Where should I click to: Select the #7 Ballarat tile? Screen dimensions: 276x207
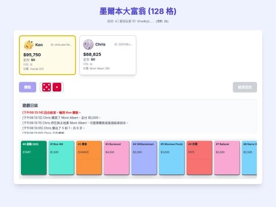tap(227, 158)
